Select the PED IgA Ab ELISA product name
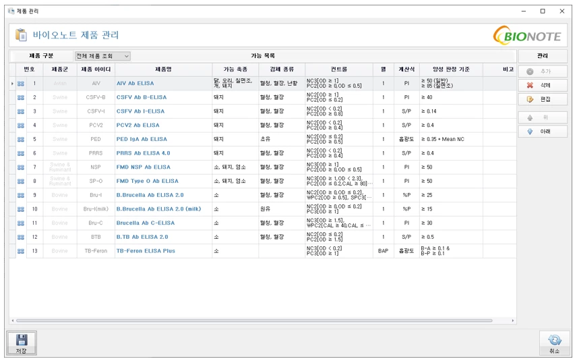The height and width of the screenshot is (361, 577). click(142, 140)
